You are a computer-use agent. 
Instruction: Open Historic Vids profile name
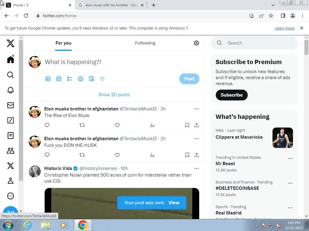[x=58, y=168]
